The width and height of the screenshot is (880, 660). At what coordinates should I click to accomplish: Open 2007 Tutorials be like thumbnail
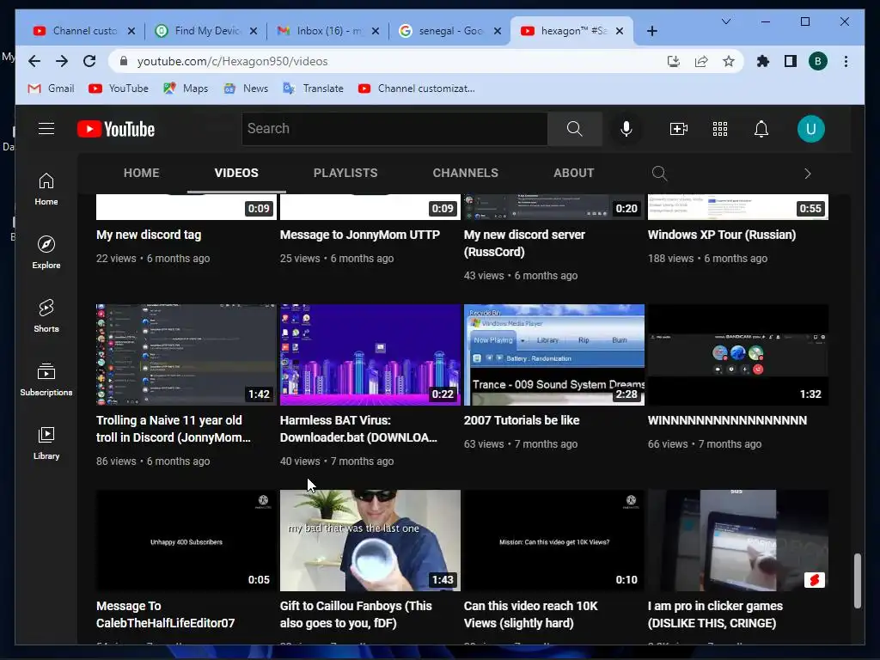click(x=554, y=355)
